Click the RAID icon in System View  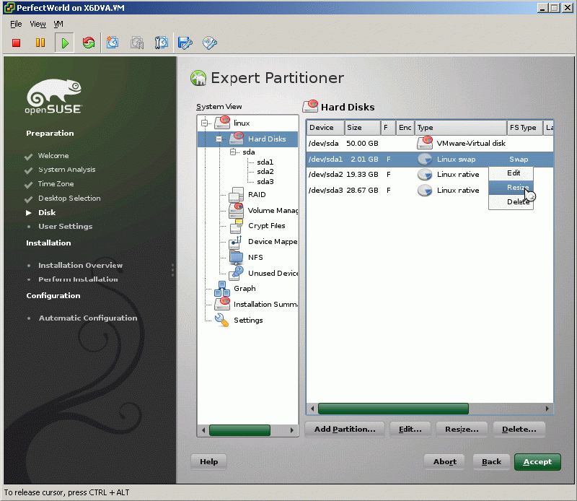tap(237, 195)
